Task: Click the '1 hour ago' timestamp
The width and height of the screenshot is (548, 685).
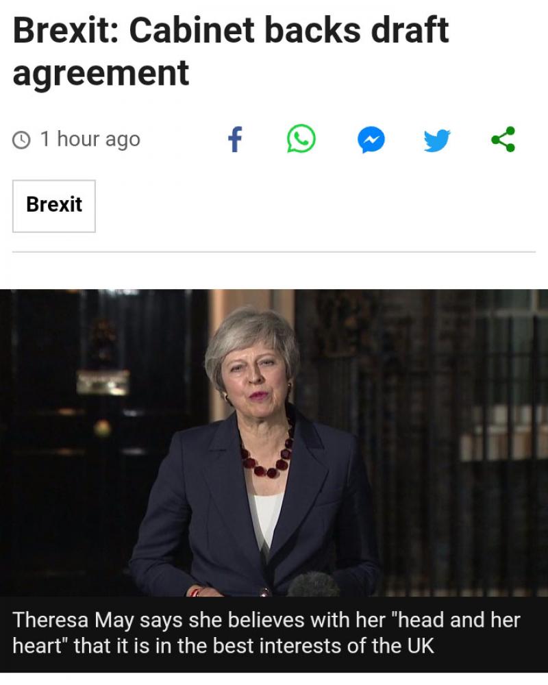Action: pyautogui.click(x=90, y=139)
